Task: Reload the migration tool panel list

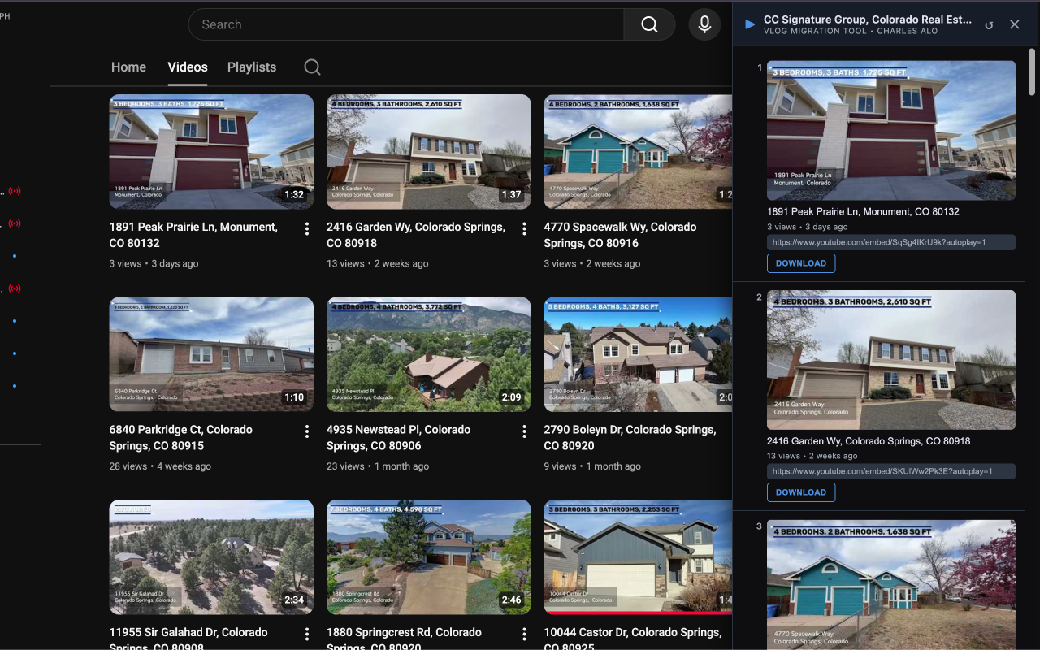Action: (x=989, y=25)
